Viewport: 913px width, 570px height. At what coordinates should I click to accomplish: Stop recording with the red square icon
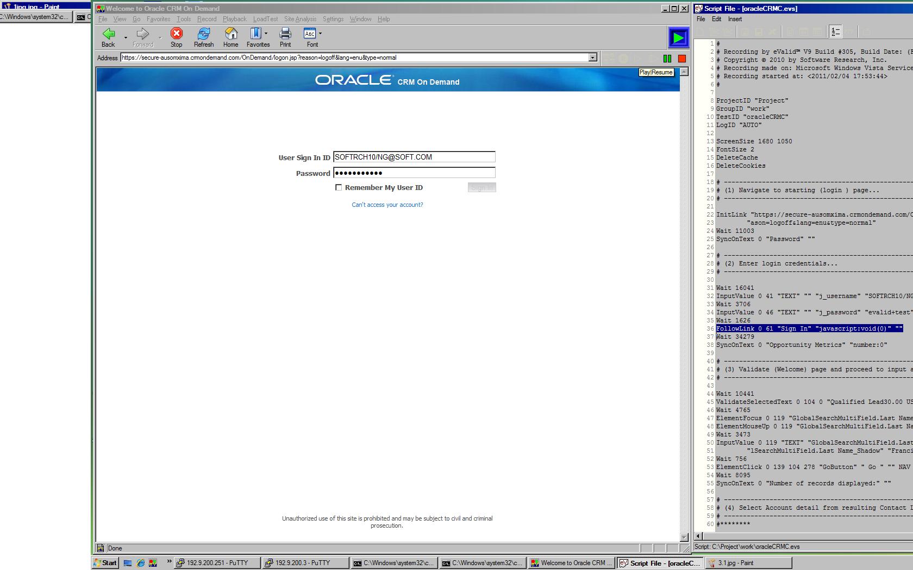[x=682, y=58]
